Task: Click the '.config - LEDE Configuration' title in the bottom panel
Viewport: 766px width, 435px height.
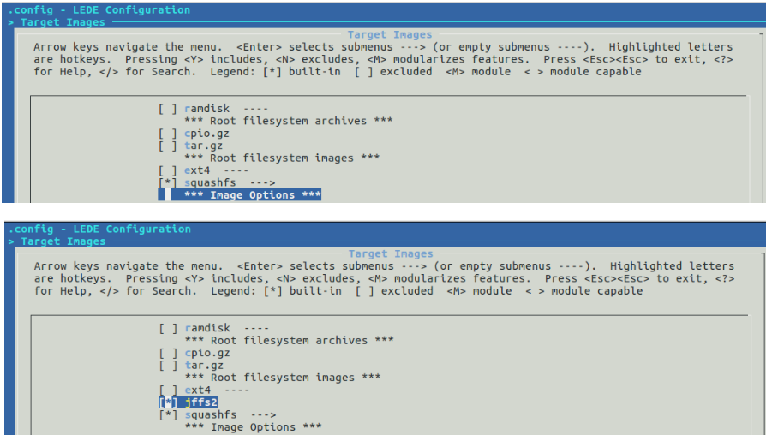Action: click(99, 229)
